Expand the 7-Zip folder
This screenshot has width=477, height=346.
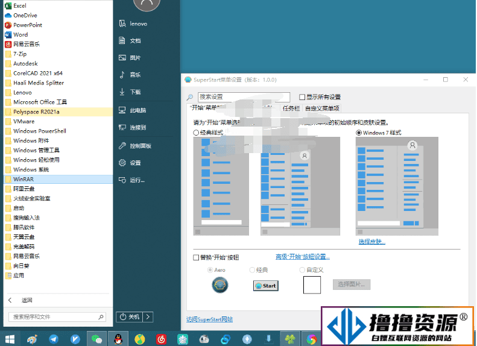58,54
